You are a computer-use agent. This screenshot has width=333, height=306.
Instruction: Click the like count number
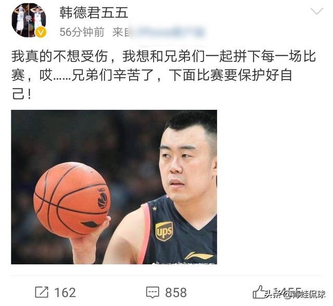pos(287,292)
